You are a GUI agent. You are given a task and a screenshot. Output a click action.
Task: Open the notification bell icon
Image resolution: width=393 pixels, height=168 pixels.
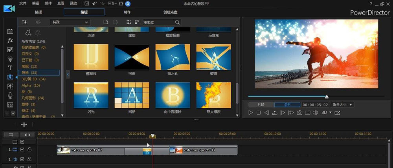(128, 4)
